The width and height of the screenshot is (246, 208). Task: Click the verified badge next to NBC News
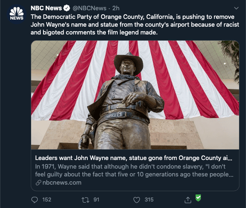(x=67, y=8)
